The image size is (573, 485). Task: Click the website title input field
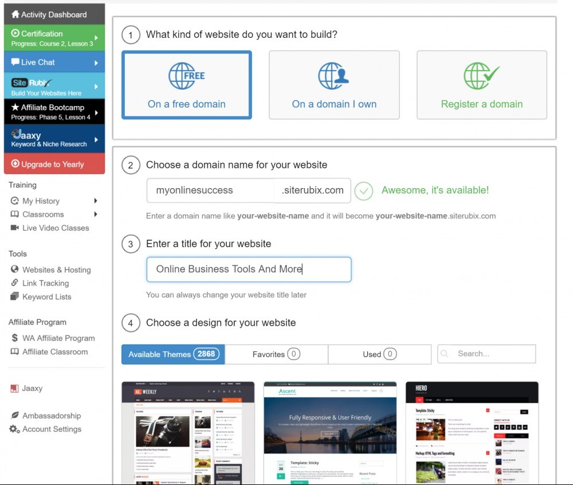(249, 269)
